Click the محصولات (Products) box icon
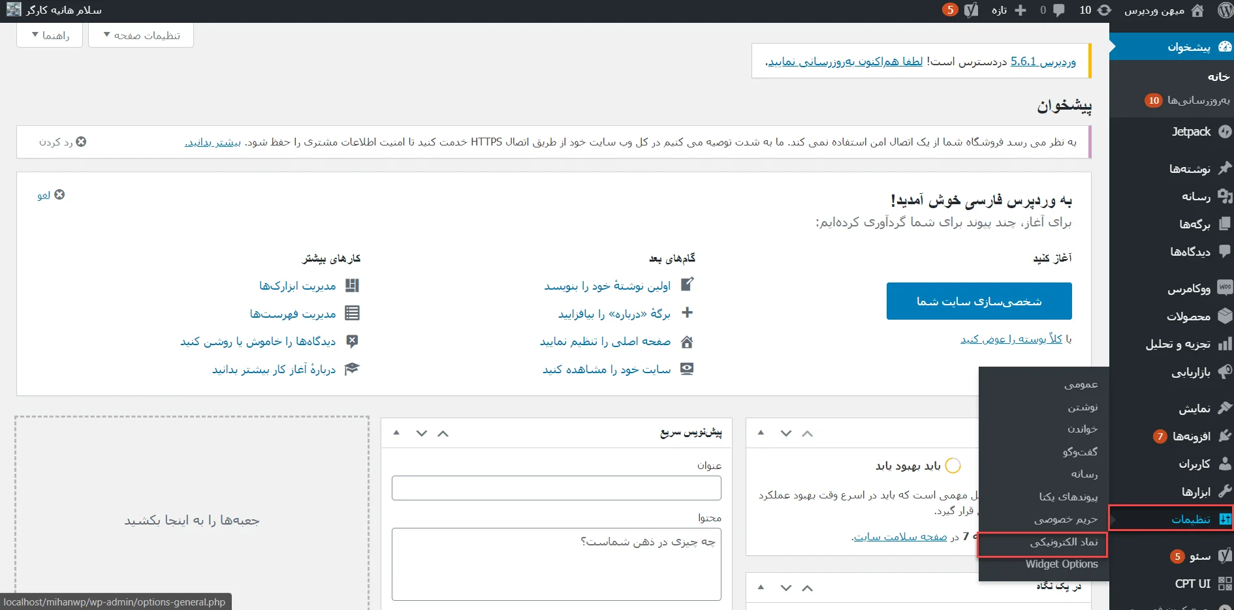The image size is (1234, 610). point(1225,316)
